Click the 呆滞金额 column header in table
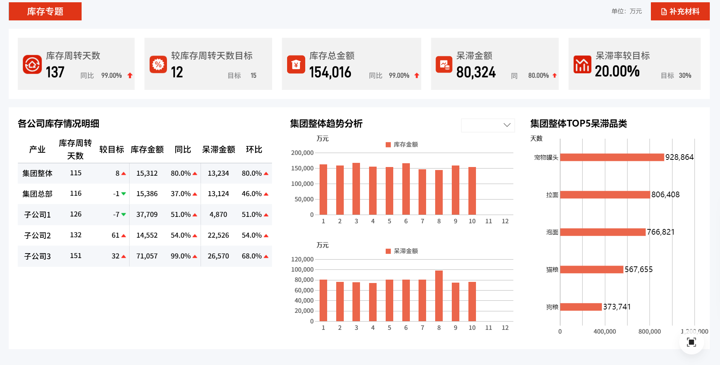 (x=218, y=150)
